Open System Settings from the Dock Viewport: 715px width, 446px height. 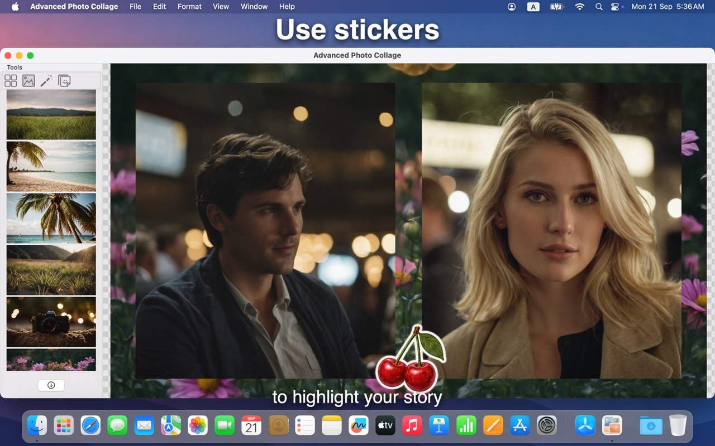coord(546,426)
